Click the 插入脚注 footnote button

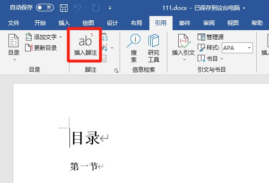(85, 45)
